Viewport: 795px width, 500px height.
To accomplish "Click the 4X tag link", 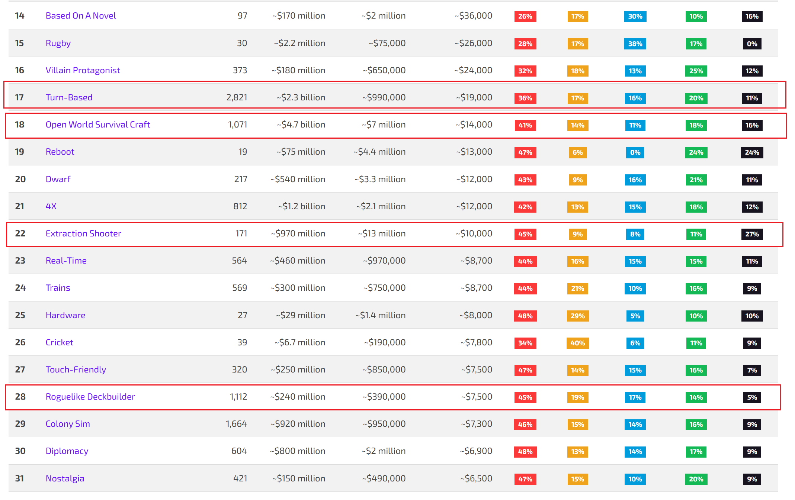I will (51, 206).
